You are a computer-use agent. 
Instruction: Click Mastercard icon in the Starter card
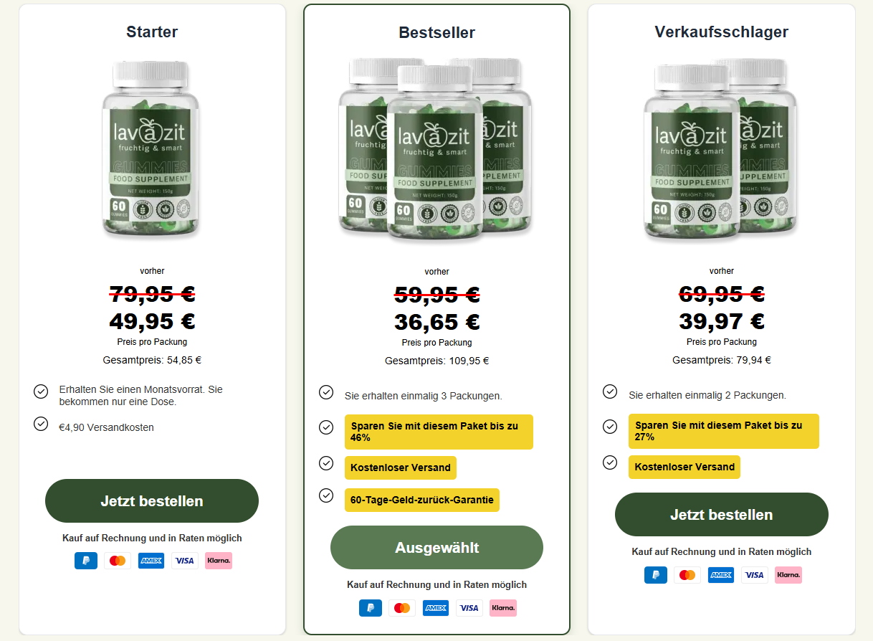pyautogui.click(x=118, y=561)
